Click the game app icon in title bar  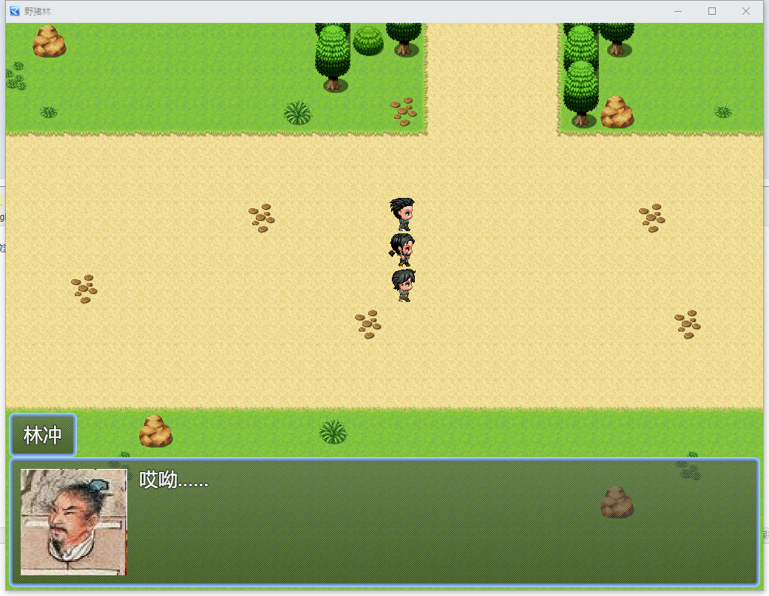(x=15, y=11)
